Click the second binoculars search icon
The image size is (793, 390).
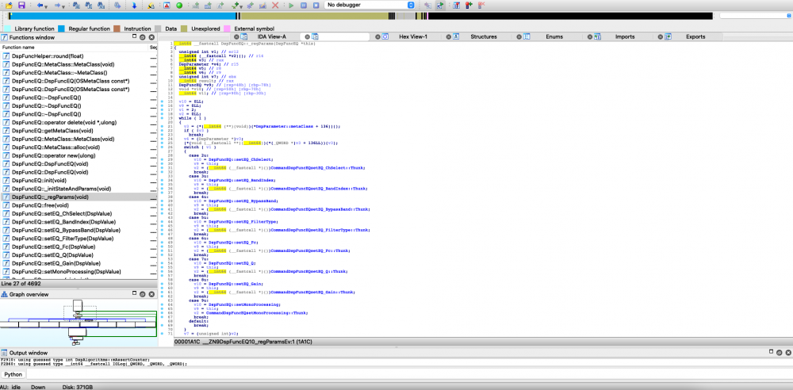(89, 5)
